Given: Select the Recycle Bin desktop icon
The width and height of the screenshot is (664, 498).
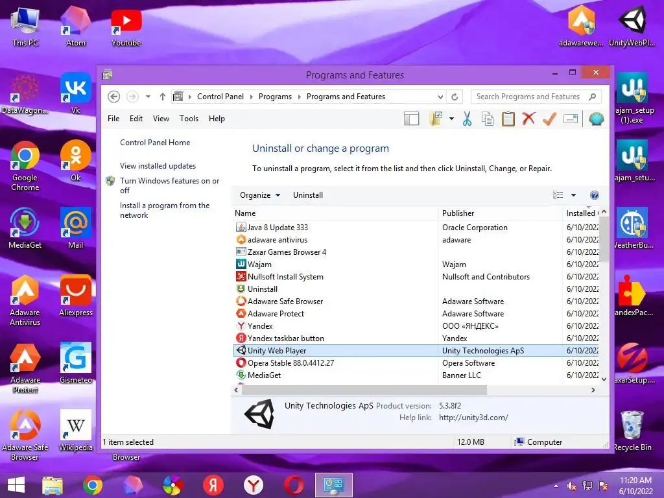Looking at the screenshot, I should 632,431.
